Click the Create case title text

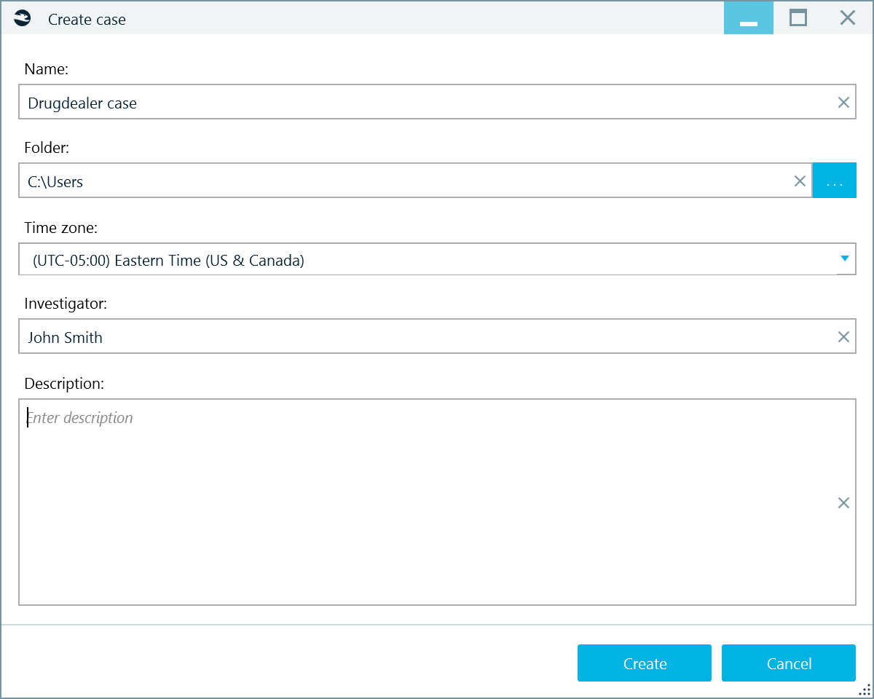87,20
